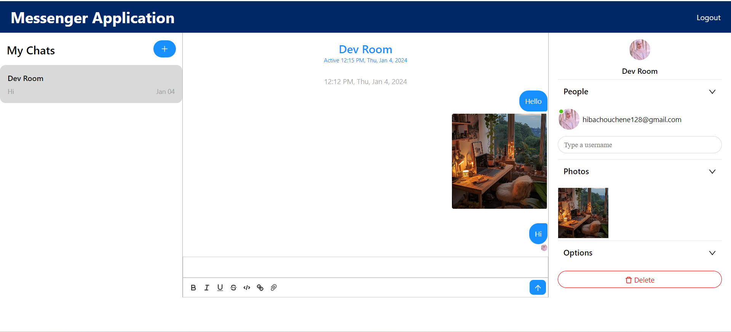731x332 pixels.
Task: Click Dev Room avatar in right panel
Action: coord(640,49)
